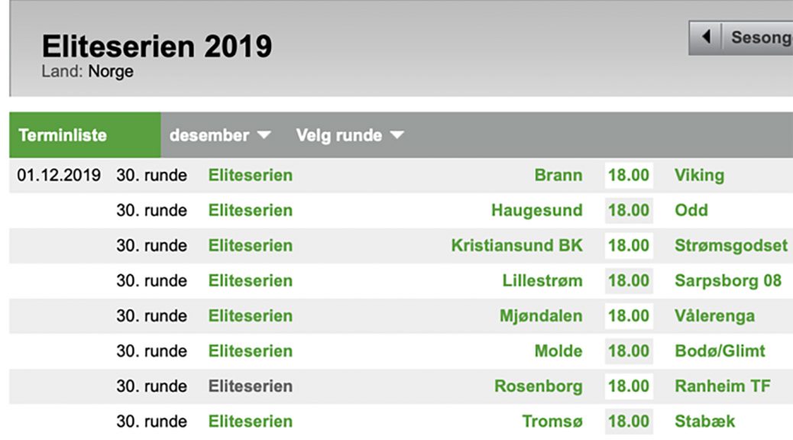Click the Haugesund team link
This screenshot has height=440, width=793.
click(536, 210)
